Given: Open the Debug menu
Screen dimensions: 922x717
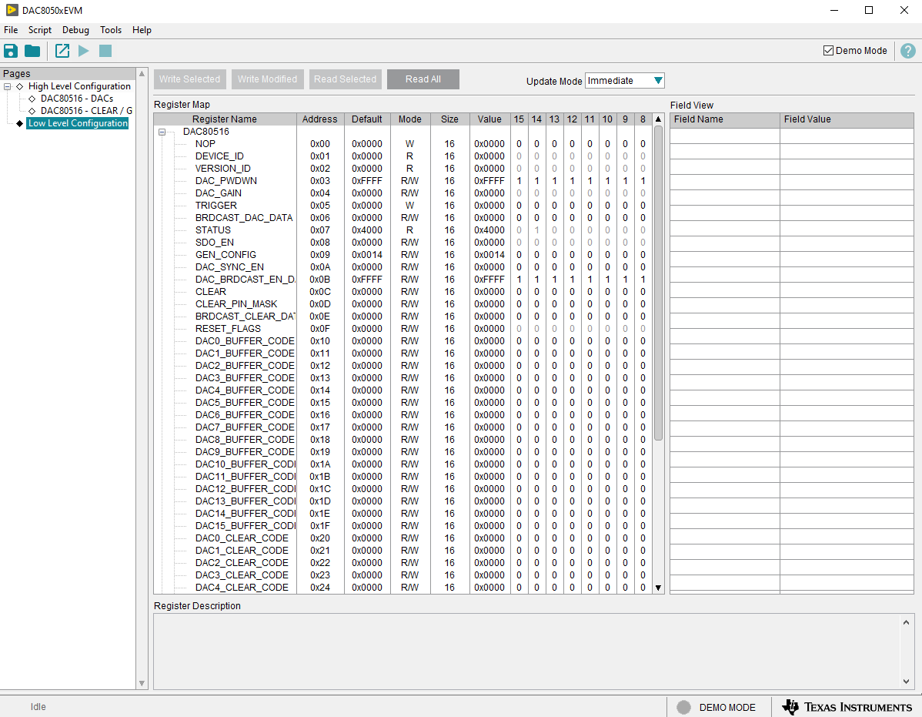Looking at the screenshot, I should click(x=75, y=30).
